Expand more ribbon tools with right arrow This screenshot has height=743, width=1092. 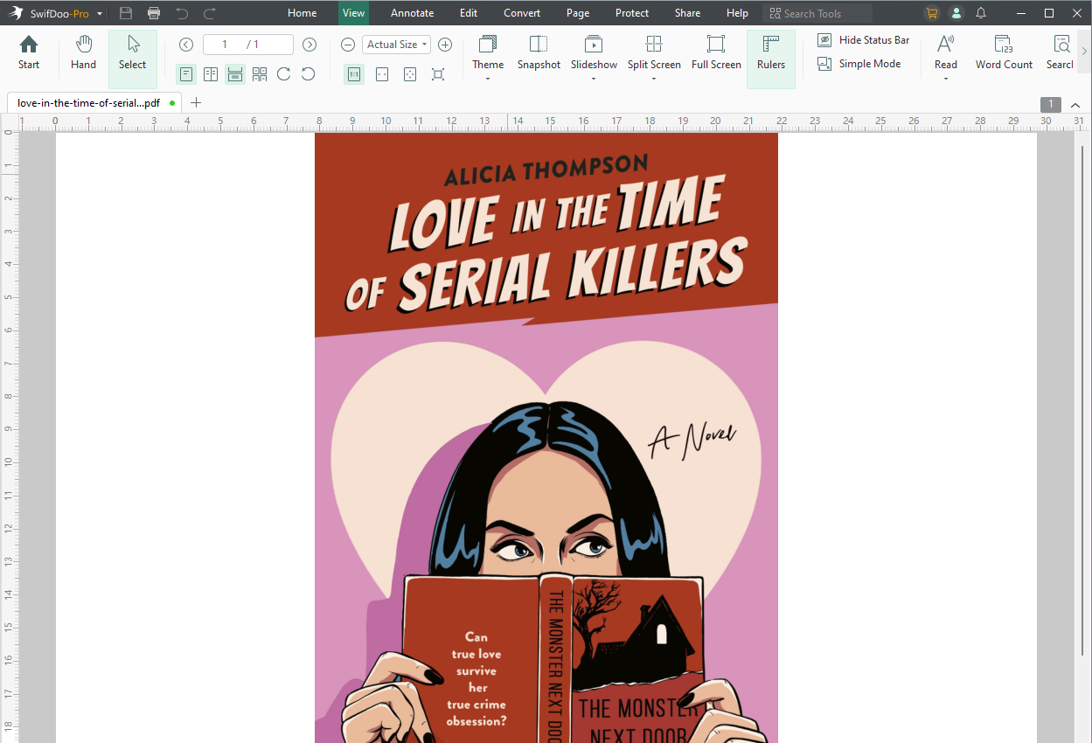pos(1085,52)
